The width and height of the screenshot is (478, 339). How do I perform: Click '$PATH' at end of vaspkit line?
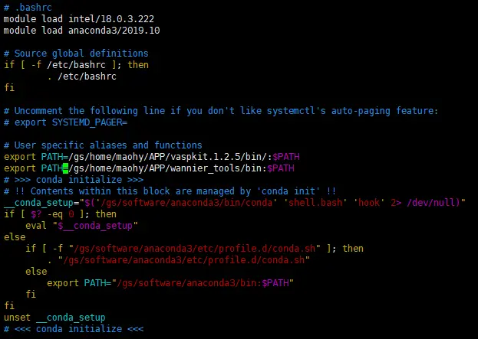(x=286, y=157)
